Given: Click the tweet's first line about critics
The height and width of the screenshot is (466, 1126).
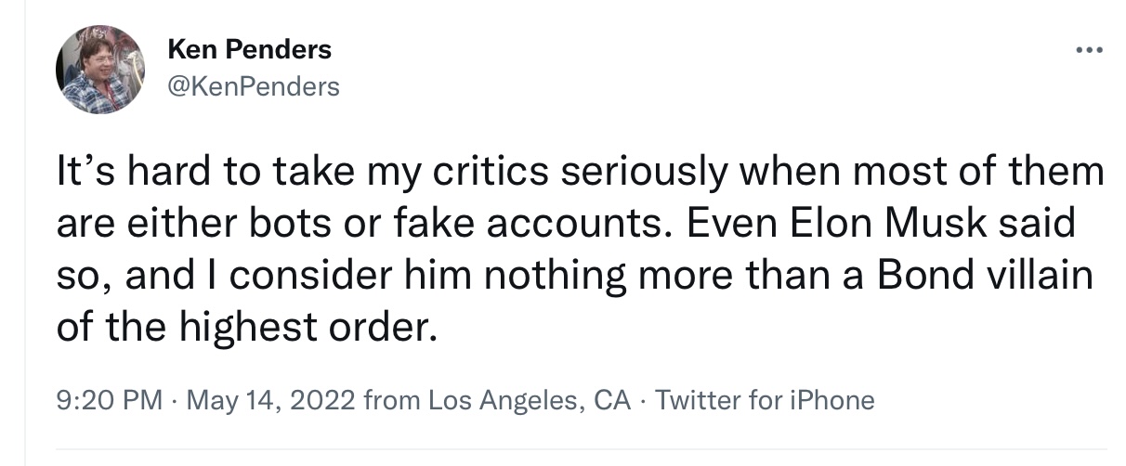Looking at the screenshot, I should [581, 174].
